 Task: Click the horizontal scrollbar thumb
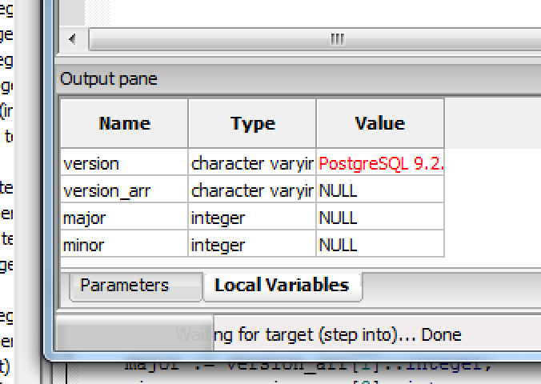point(336,38)
